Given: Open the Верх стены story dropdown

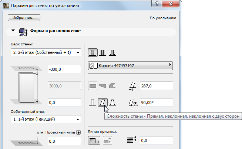Looking at the screenshot, I should pyautogui.click(x=46, y=52).
